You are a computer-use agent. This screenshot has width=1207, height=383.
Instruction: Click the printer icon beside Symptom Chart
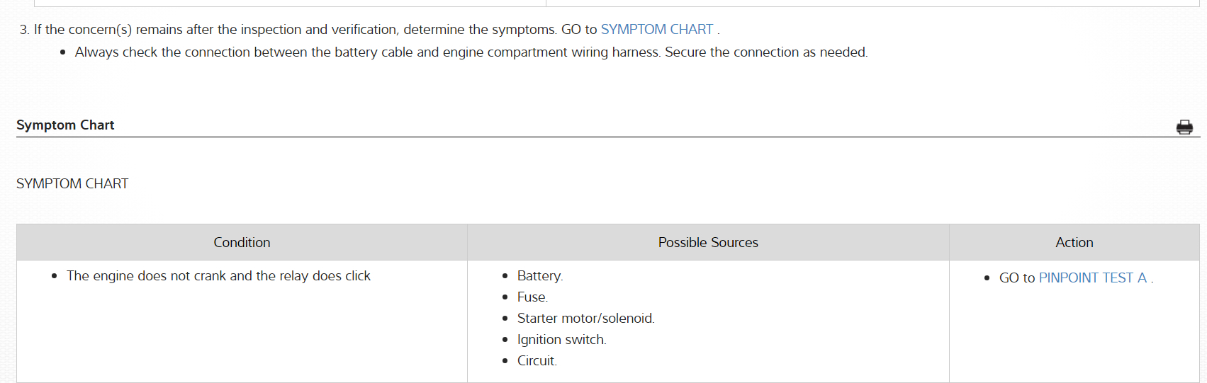pyautogui.click(x=1184, y=127)
